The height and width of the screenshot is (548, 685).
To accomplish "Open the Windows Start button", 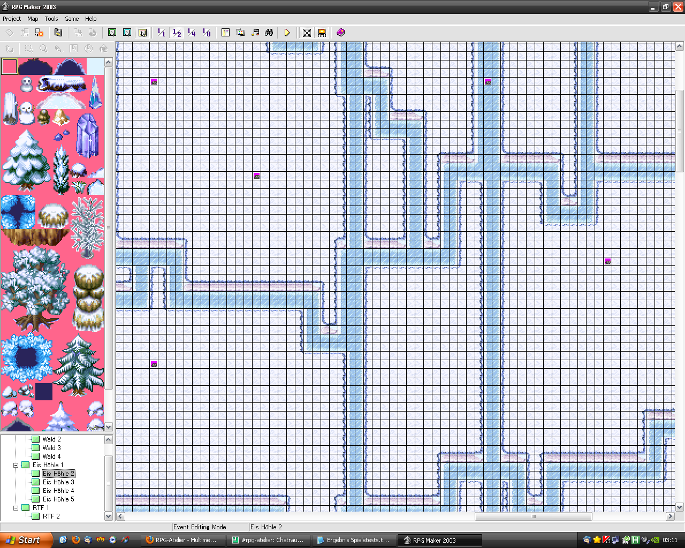I will pos(26,540).
